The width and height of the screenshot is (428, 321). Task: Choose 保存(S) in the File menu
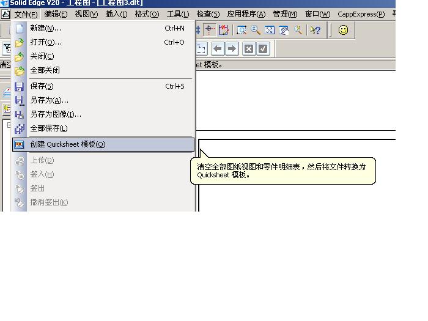104,86
